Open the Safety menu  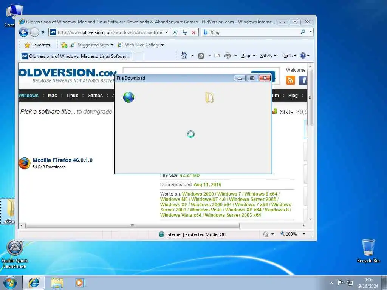[268, 56]
